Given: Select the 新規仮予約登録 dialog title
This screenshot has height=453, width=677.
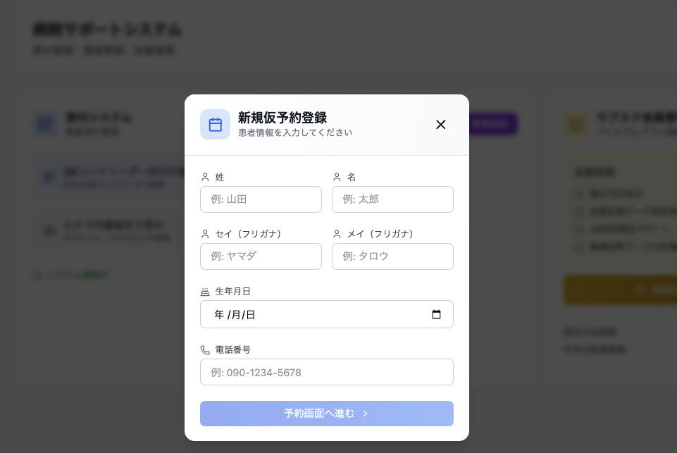Looking at the screenshot, I should 283,118.
